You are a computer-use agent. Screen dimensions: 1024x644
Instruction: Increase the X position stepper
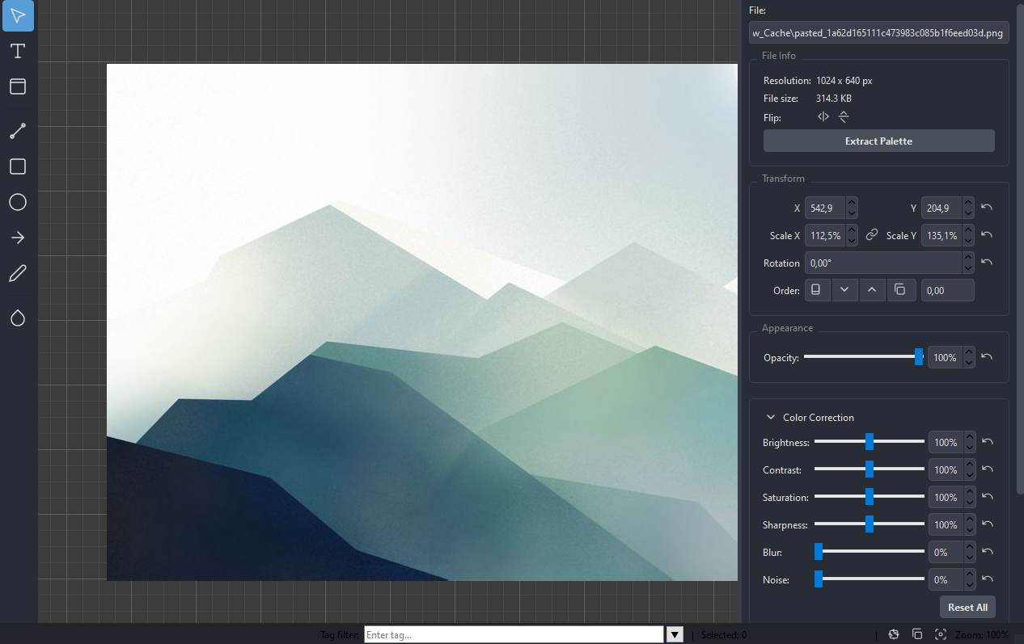(852, 203)
